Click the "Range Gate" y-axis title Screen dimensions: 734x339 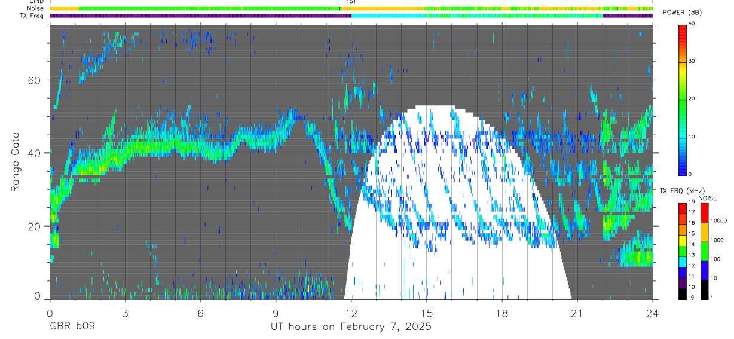point(16,163)
